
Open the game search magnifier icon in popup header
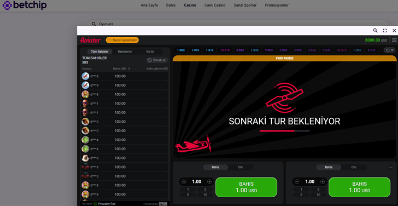click(x=375, y=31)
